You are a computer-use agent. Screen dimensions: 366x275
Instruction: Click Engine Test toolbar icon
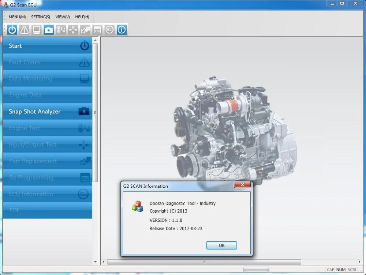point(61,30)
